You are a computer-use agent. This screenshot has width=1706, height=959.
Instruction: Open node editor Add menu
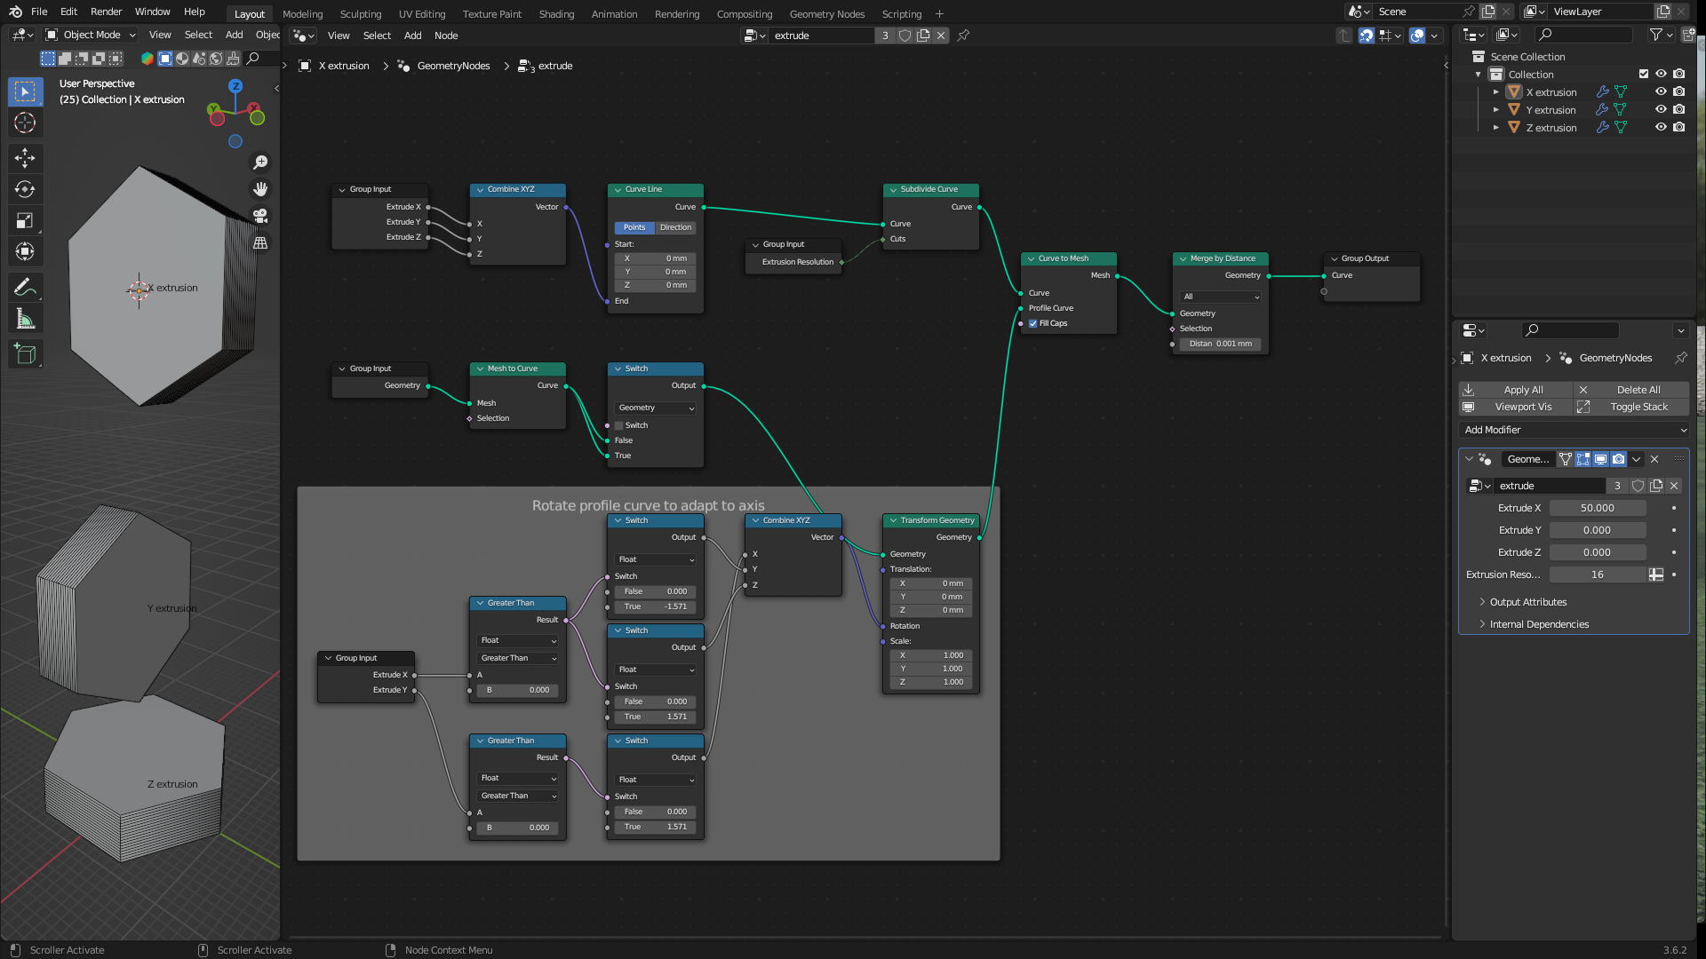pyautogui.click(x=412, y=36)
